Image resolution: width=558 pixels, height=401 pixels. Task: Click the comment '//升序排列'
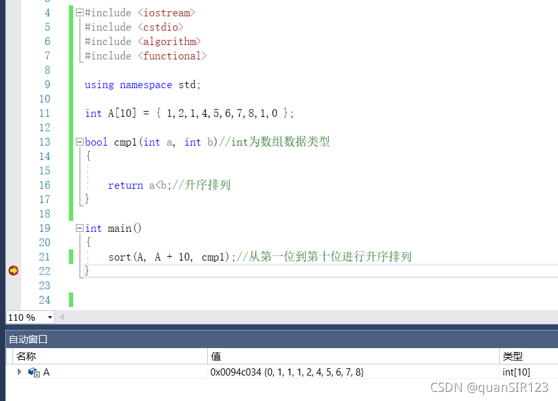(x=201, y=185)
